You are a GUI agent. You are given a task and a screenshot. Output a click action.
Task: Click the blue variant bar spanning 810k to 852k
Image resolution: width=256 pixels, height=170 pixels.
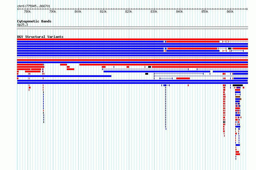coord(157,72)
